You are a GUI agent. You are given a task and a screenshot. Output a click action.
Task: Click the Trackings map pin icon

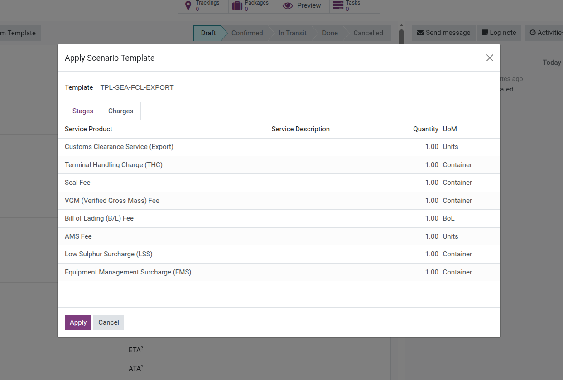click(x=188, y=5)
